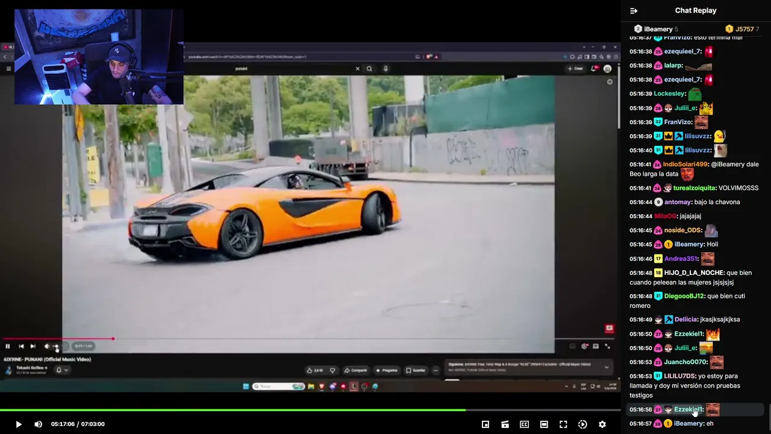
Task: Click the Chat Replay header title
Action: coord(696,10)
